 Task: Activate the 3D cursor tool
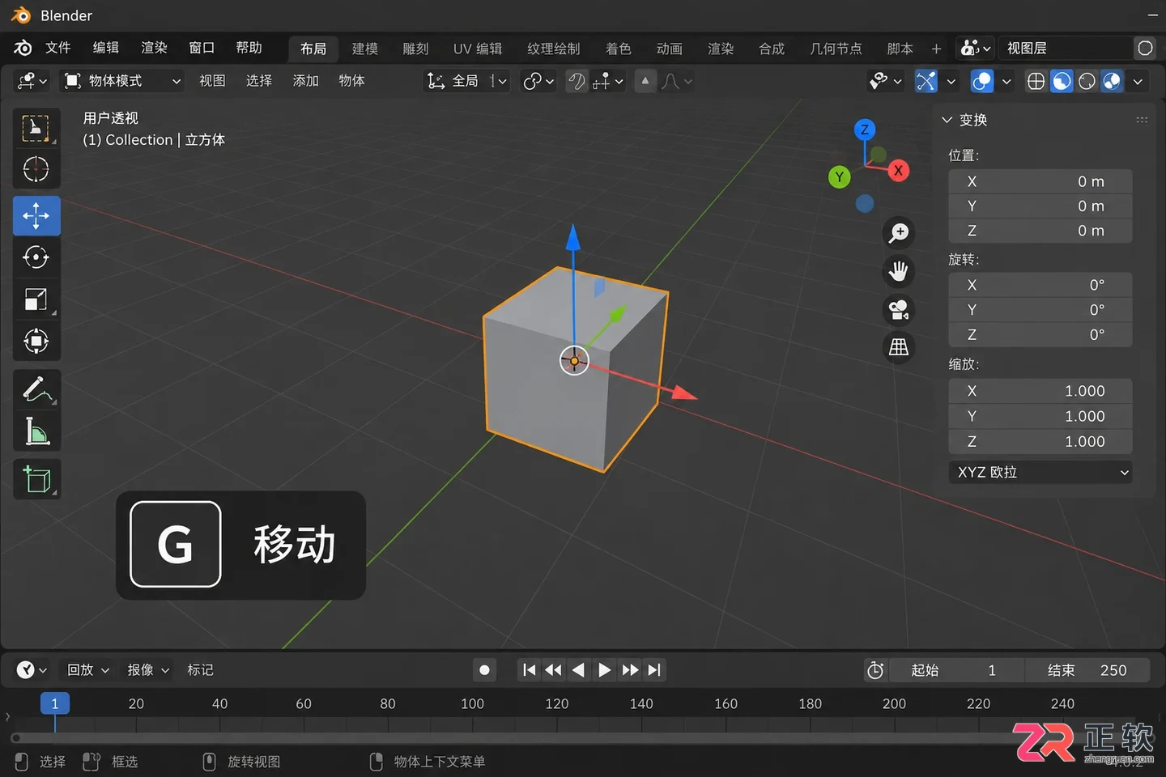point(36,169)
